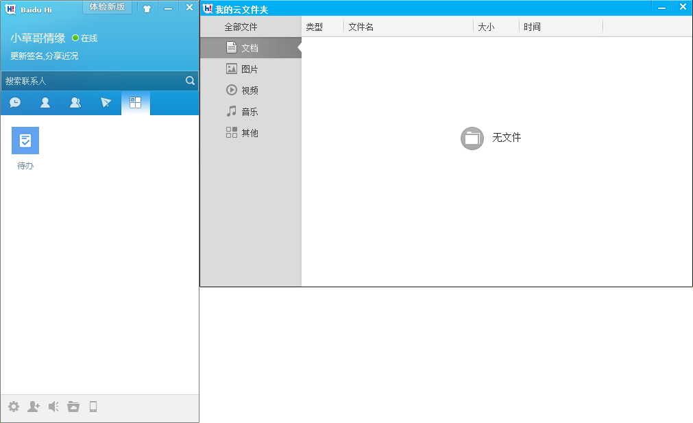
Task: Click the mobile phone icon at the bottom
Action: tap(93, 406)
